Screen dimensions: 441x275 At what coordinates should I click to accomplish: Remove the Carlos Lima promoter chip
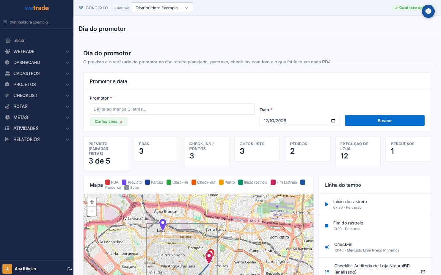click(x=121, y=122)
